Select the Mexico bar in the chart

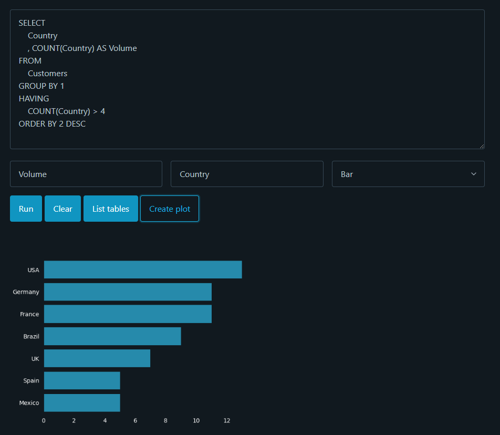pos(82,403)
